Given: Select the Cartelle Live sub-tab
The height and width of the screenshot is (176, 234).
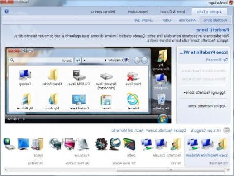Looking at the screenshot, I should coord(144,20).
